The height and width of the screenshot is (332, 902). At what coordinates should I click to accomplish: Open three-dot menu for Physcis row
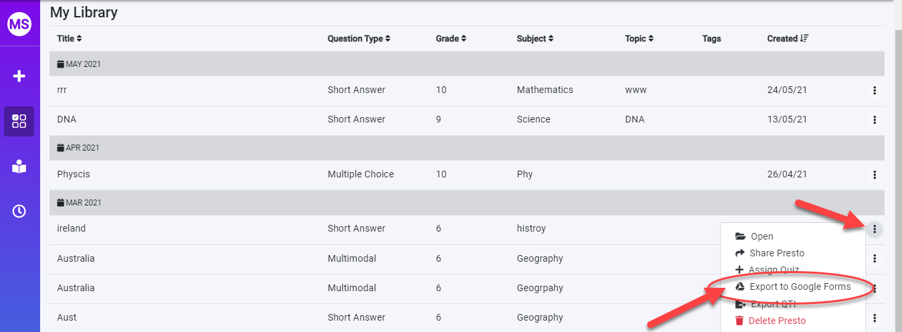coord(874,175)
